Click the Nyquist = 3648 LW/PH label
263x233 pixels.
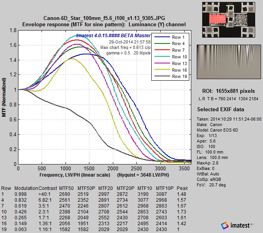143,175
